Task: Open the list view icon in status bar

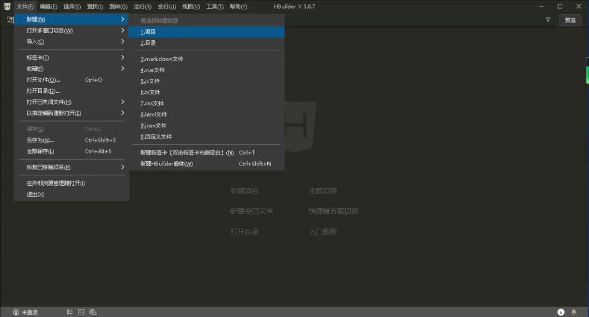Action: coord(69,312)
